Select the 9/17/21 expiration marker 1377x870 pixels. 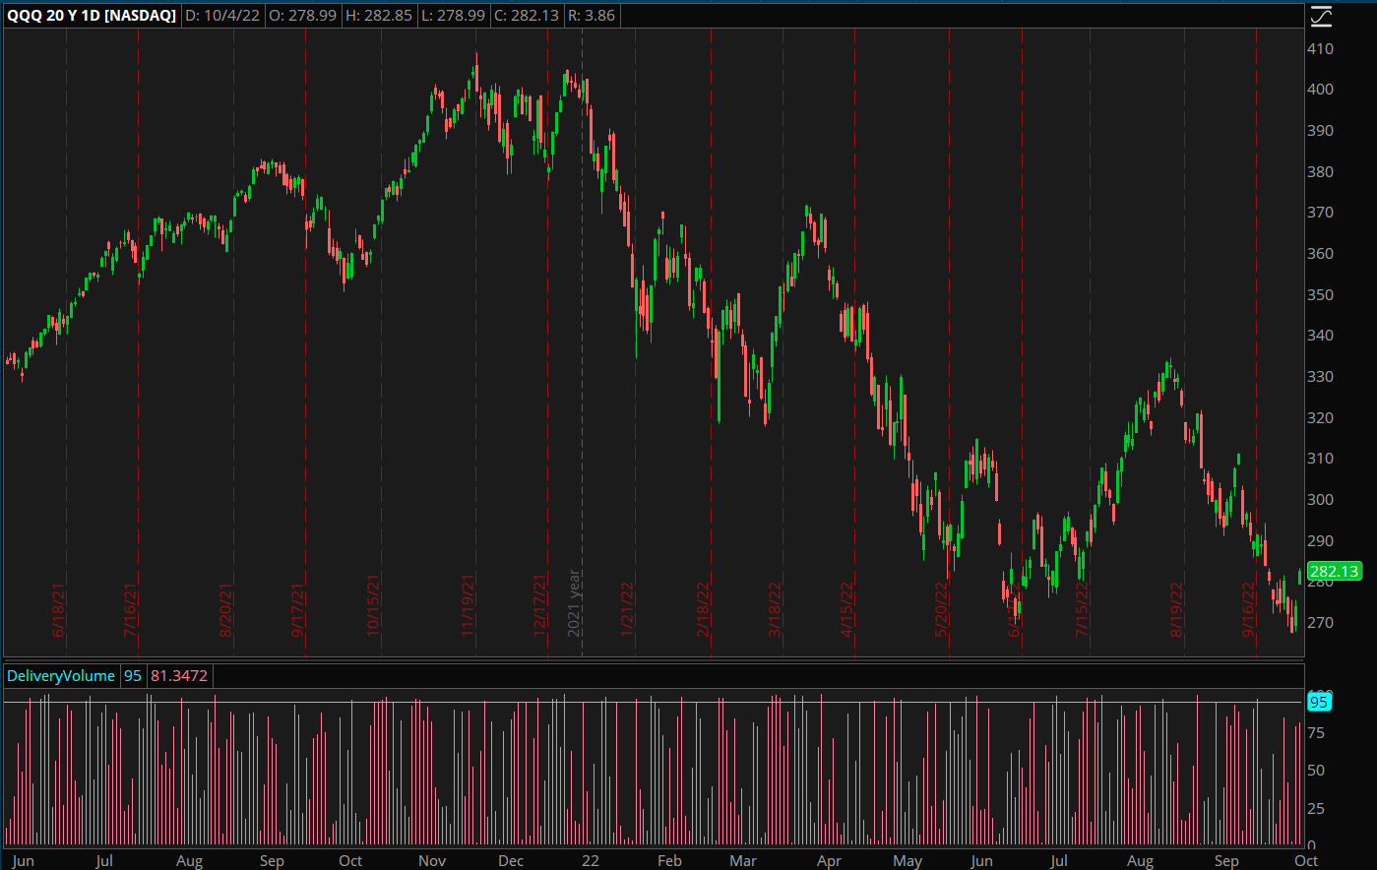[x=297, y=609]
